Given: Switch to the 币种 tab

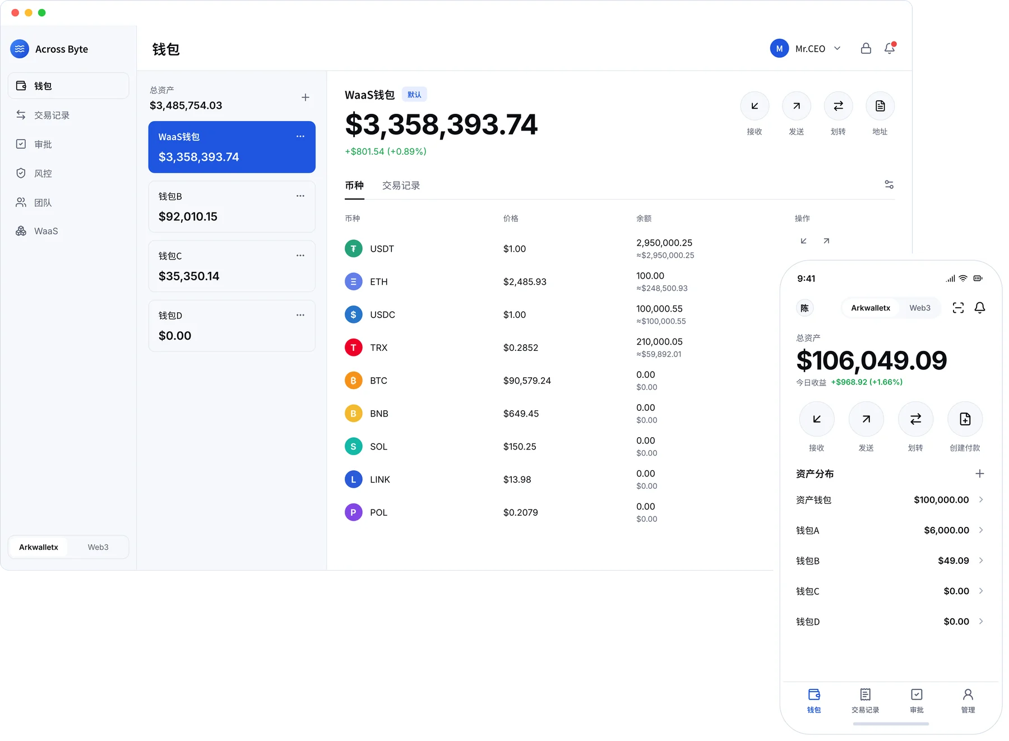Looking at the screenshot, I should 354,186.
